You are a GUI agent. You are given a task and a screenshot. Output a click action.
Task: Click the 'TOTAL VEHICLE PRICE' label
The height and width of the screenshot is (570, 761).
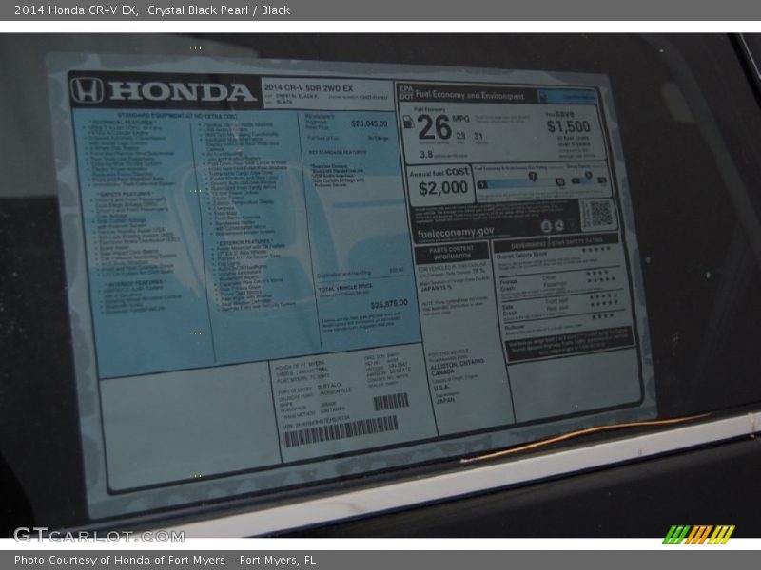345,288
